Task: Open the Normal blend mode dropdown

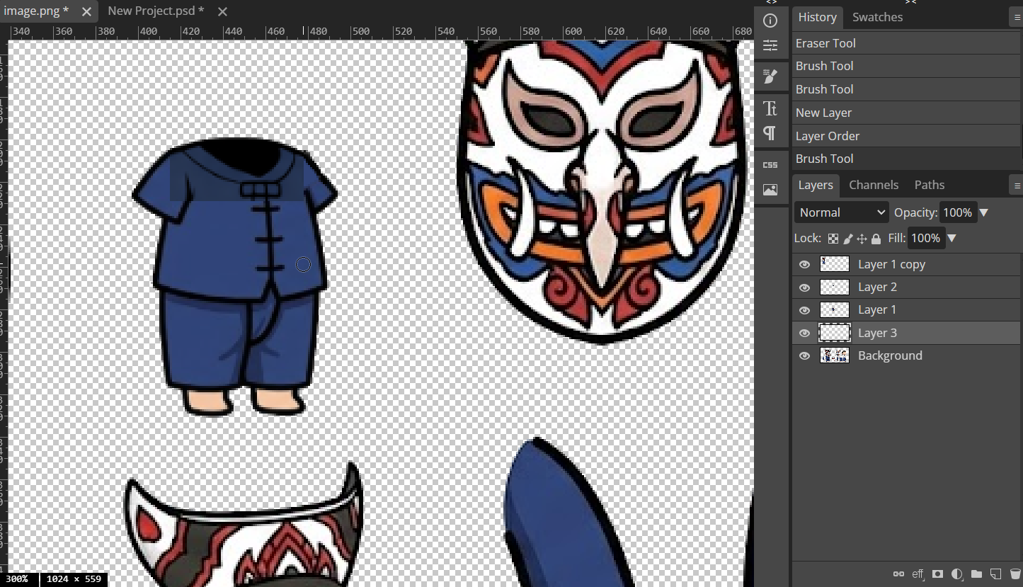Action: (x=842, y=212)
